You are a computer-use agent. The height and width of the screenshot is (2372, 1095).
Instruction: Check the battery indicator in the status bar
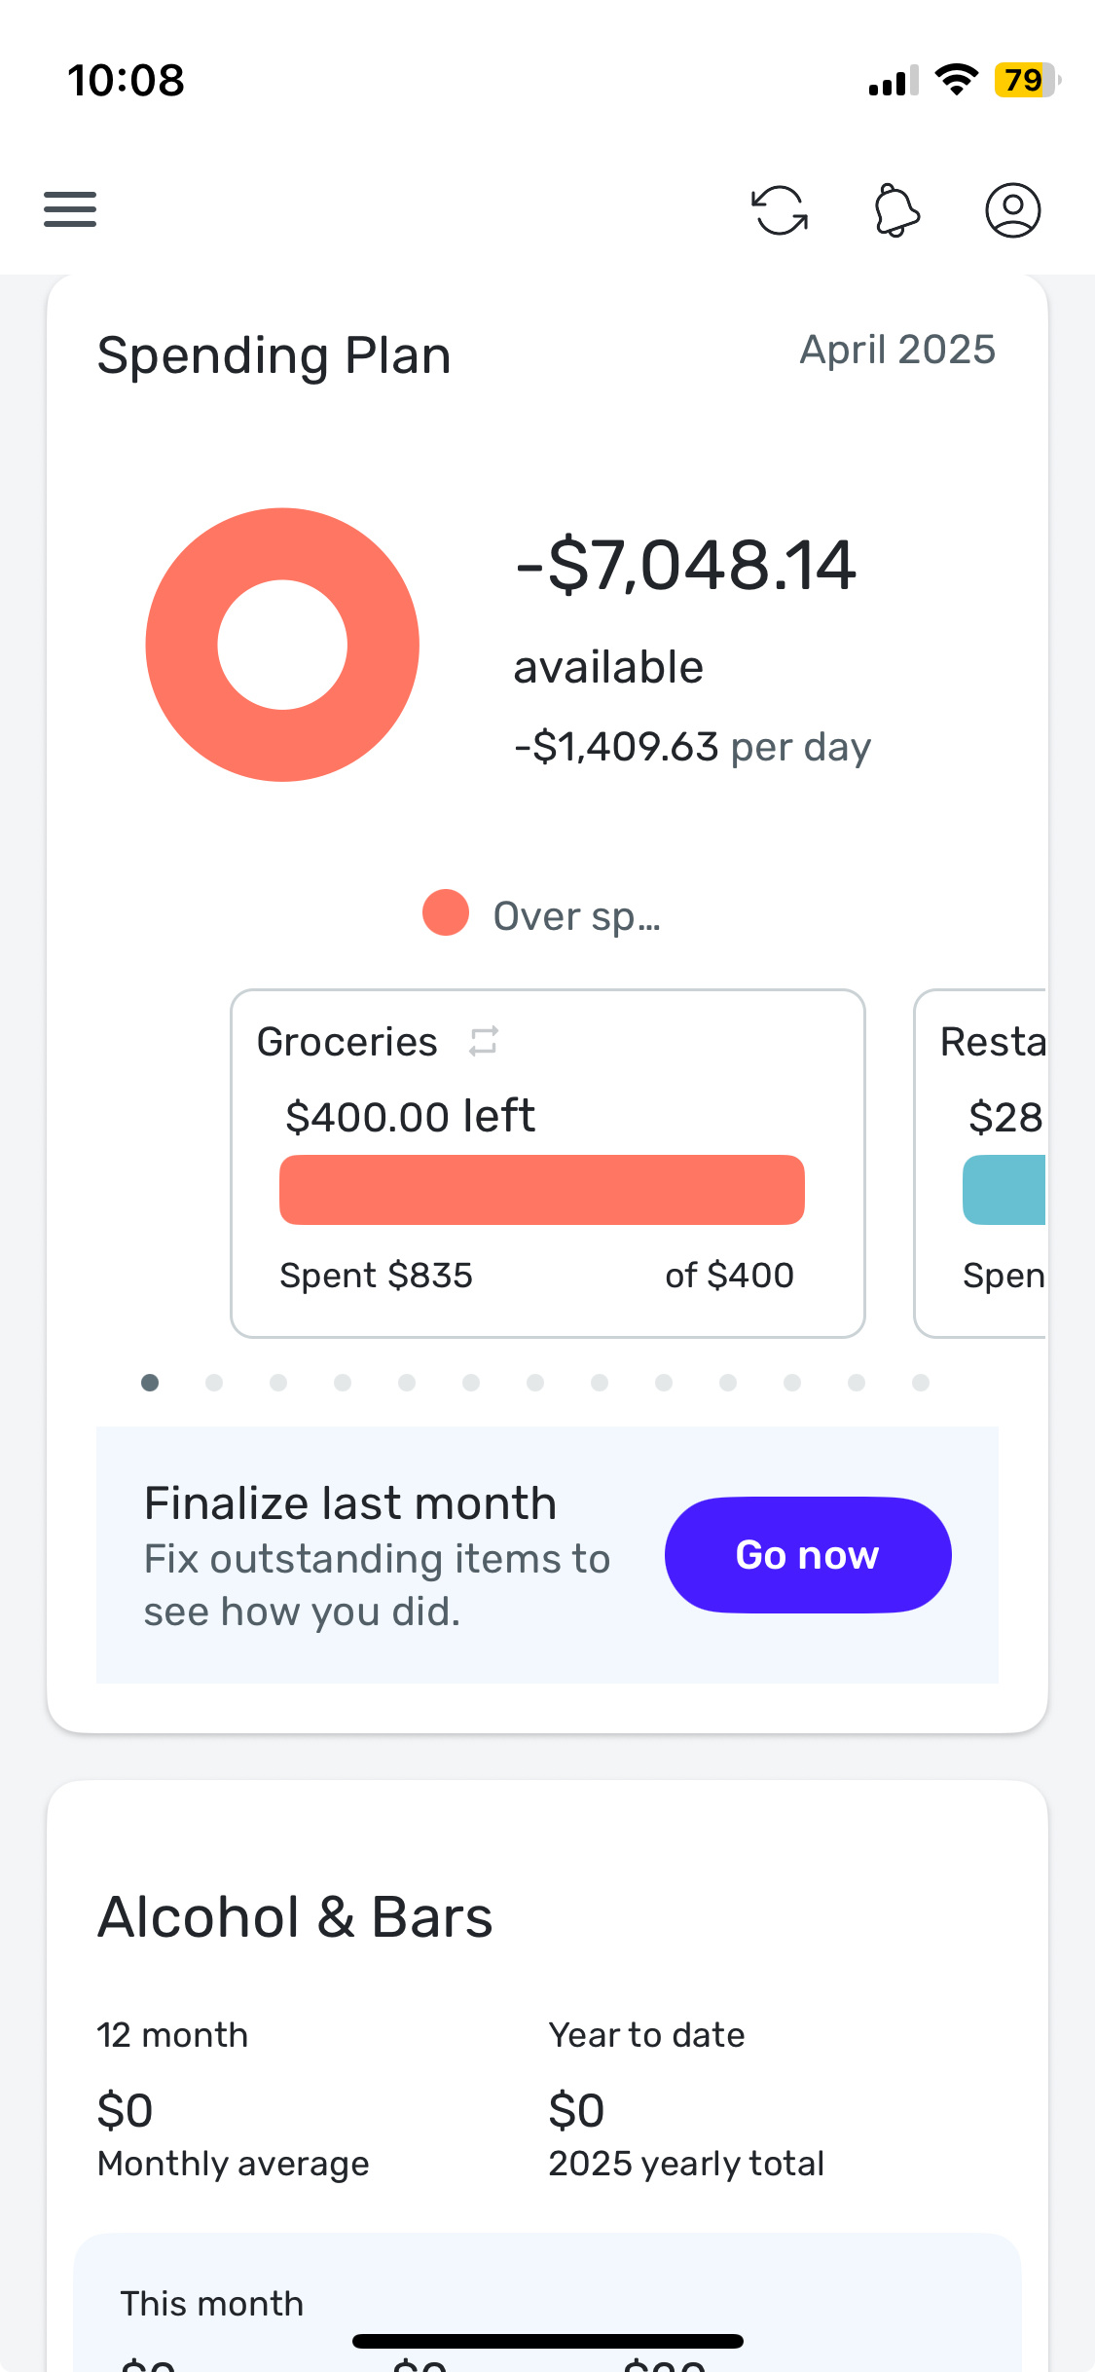click(1026, 80)
